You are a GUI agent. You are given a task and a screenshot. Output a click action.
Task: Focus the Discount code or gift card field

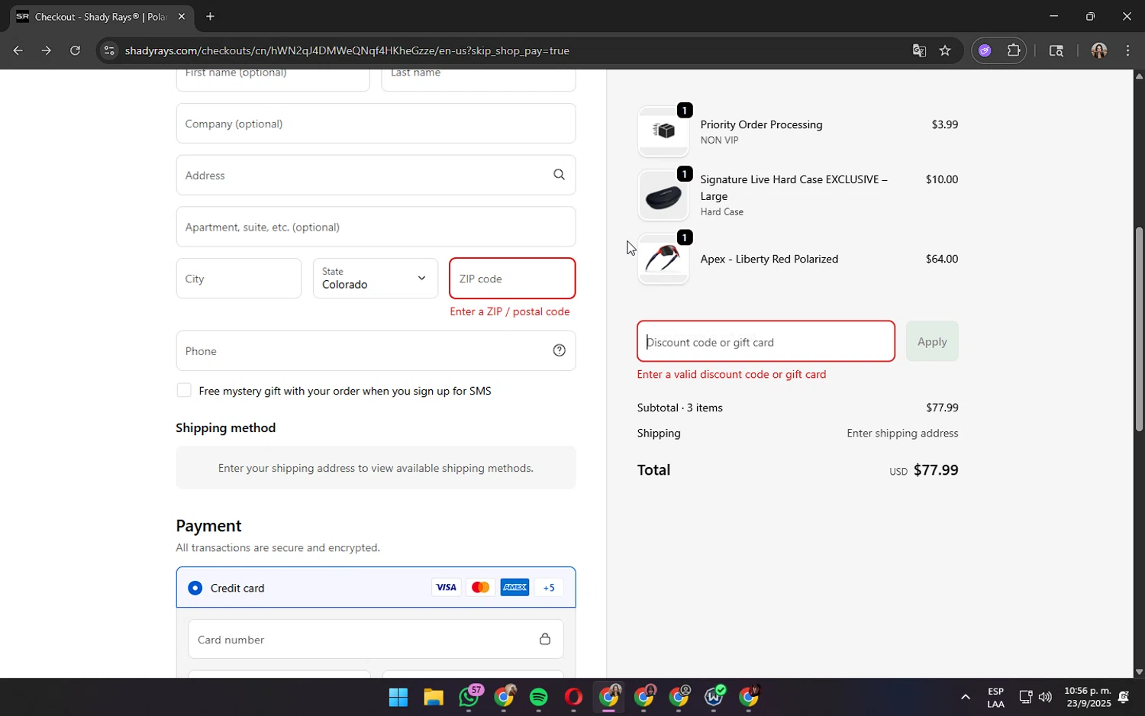pos(766,341)
